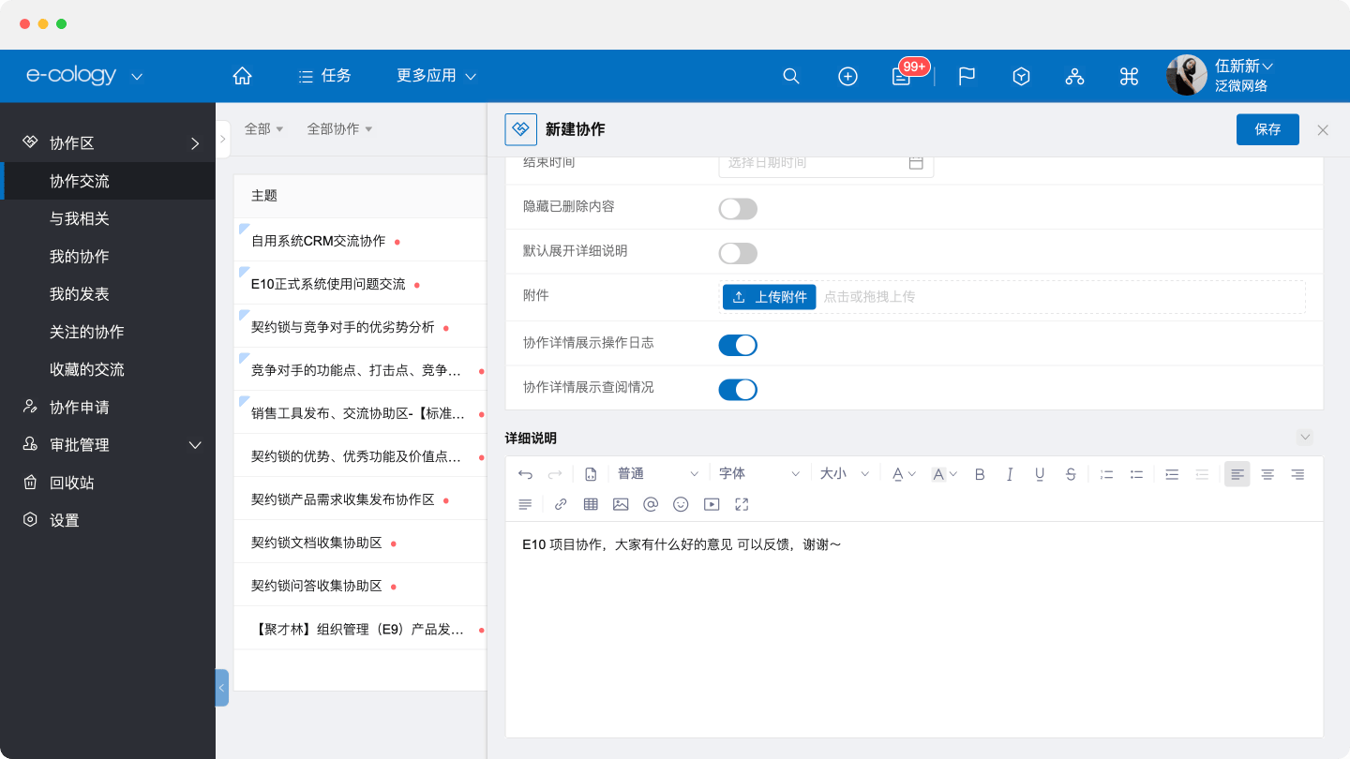Open 更多应用 dropdown in top bar
This screenshot has width=1350, height=759.
(x=436, y=76)
